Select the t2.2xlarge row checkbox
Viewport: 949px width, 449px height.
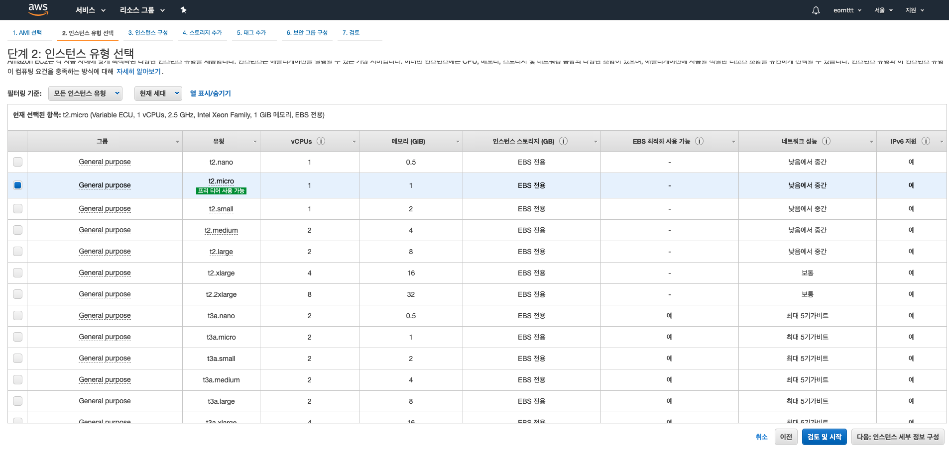pos(18,294)
